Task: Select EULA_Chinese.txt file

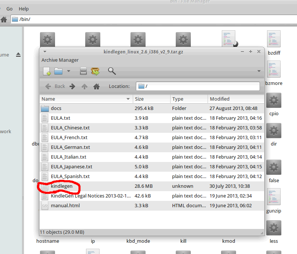Action: pos(152,128)
